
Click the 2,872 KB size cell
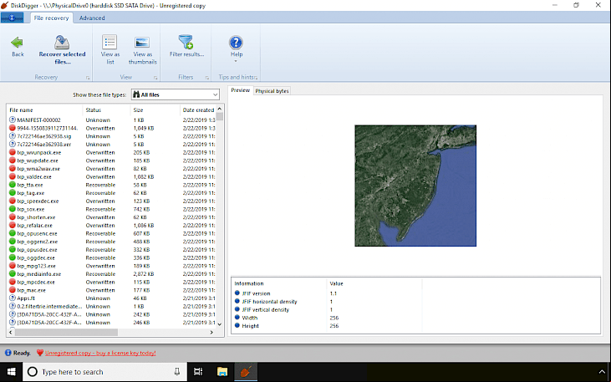click(x=144, y=274)
